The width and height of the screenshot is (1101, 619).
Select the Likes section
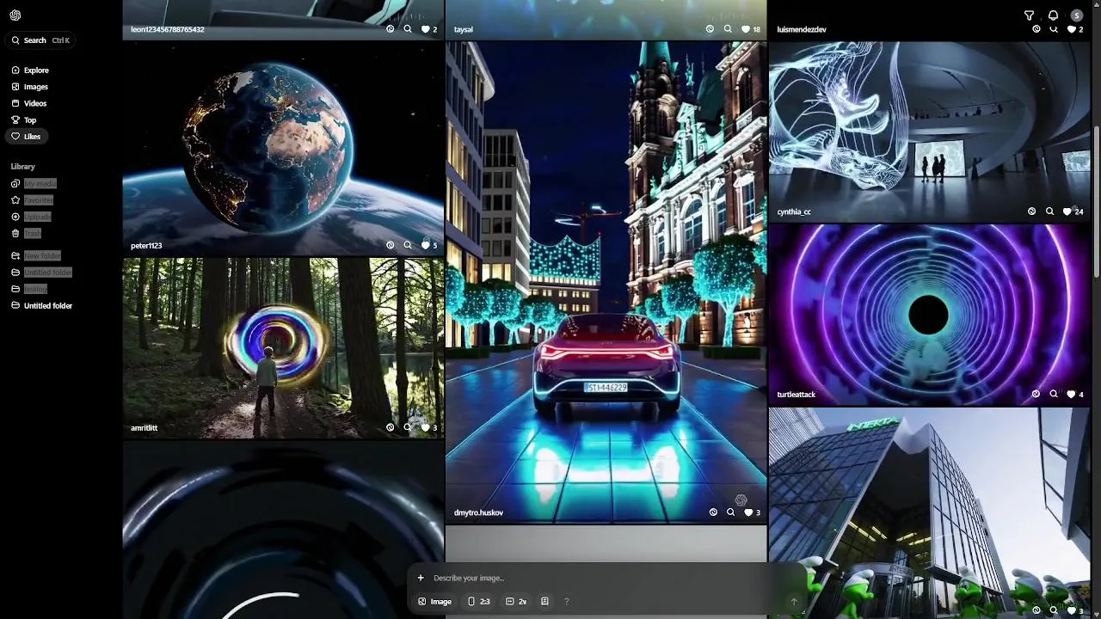pos(27,137)
